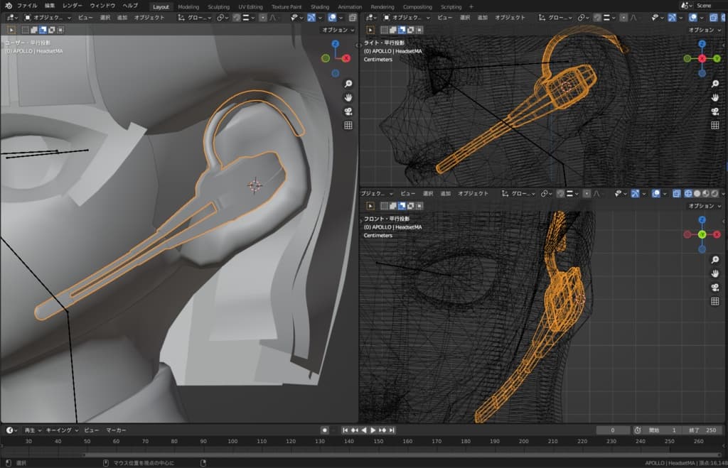This screenshot has width=728, height=468.
Task: Open the オプション dropdown in left viewport
Action: coord(338,30)
